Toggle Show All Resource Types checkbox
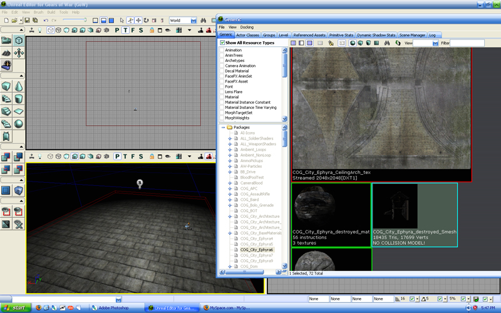501x313 pixels. click(x=222, y=43)
